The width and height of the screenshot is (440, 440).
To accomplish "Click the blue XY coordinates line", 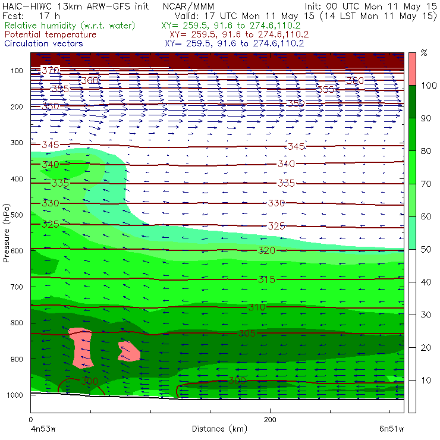I will pos(234,43).
